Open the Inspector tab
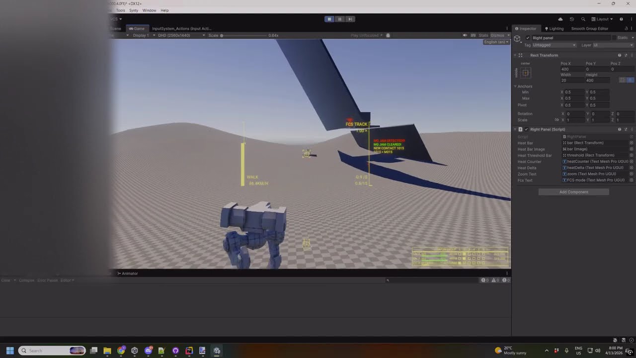636x358 pixels. tap(526, 28)
